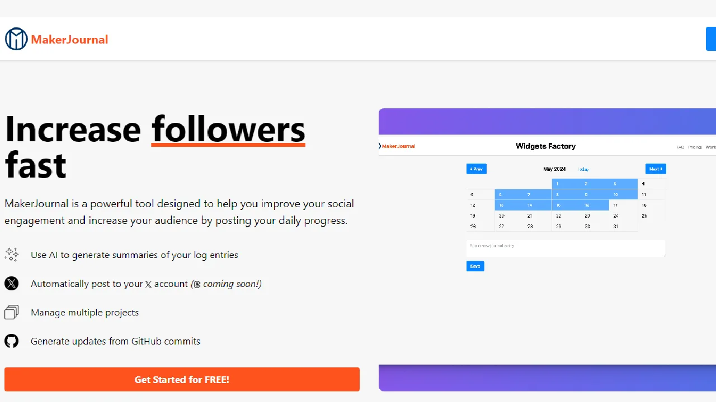This screenshot has width=716, height=402.
Task: Click the black X (Twitter) circle icon
Action: pyautogui.click(x=12, y=284)
